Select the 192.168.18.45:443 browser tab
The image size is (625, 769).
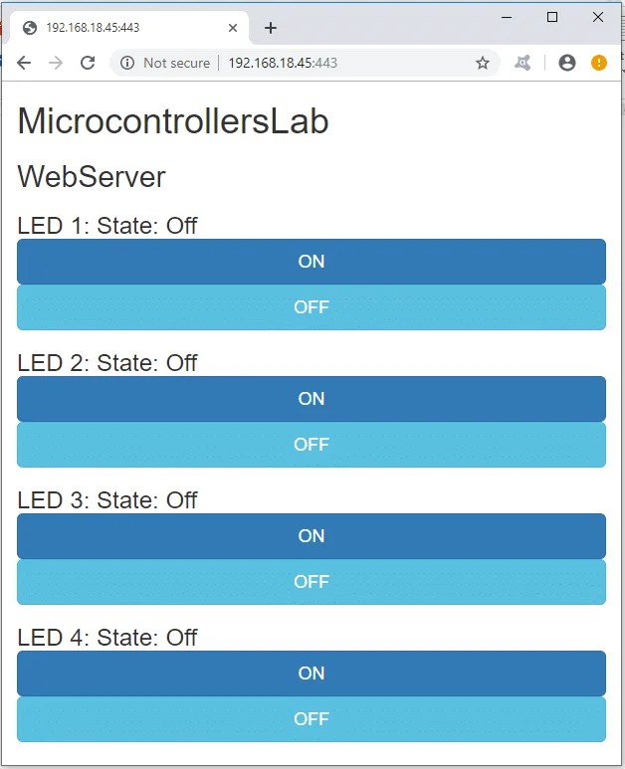(x=119, y=28)
